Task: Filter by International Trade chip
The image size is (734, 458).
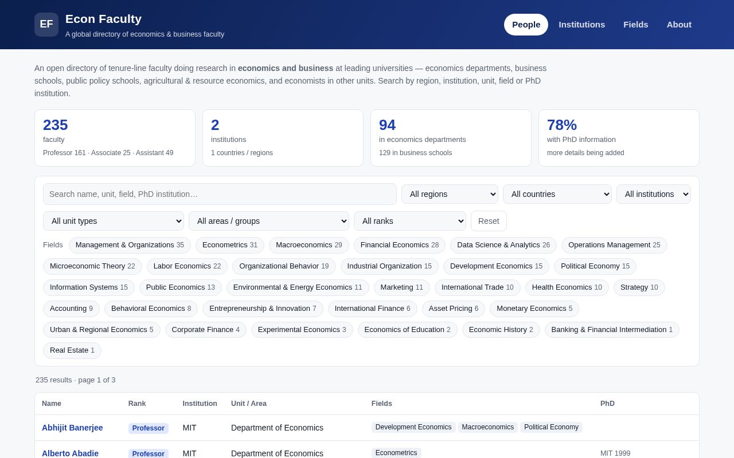Action: (478, 287)
